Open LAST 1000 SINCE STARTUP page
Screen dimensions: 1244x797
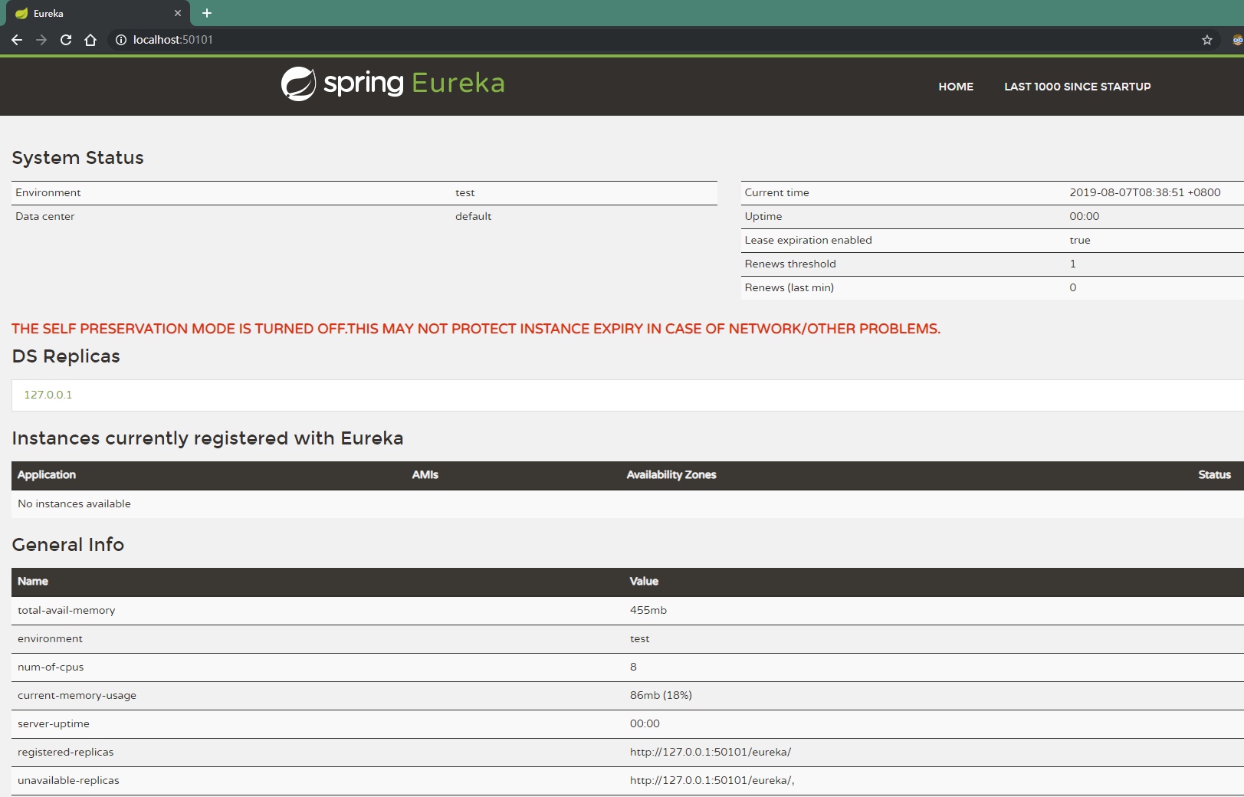[x=1078, y=87]
